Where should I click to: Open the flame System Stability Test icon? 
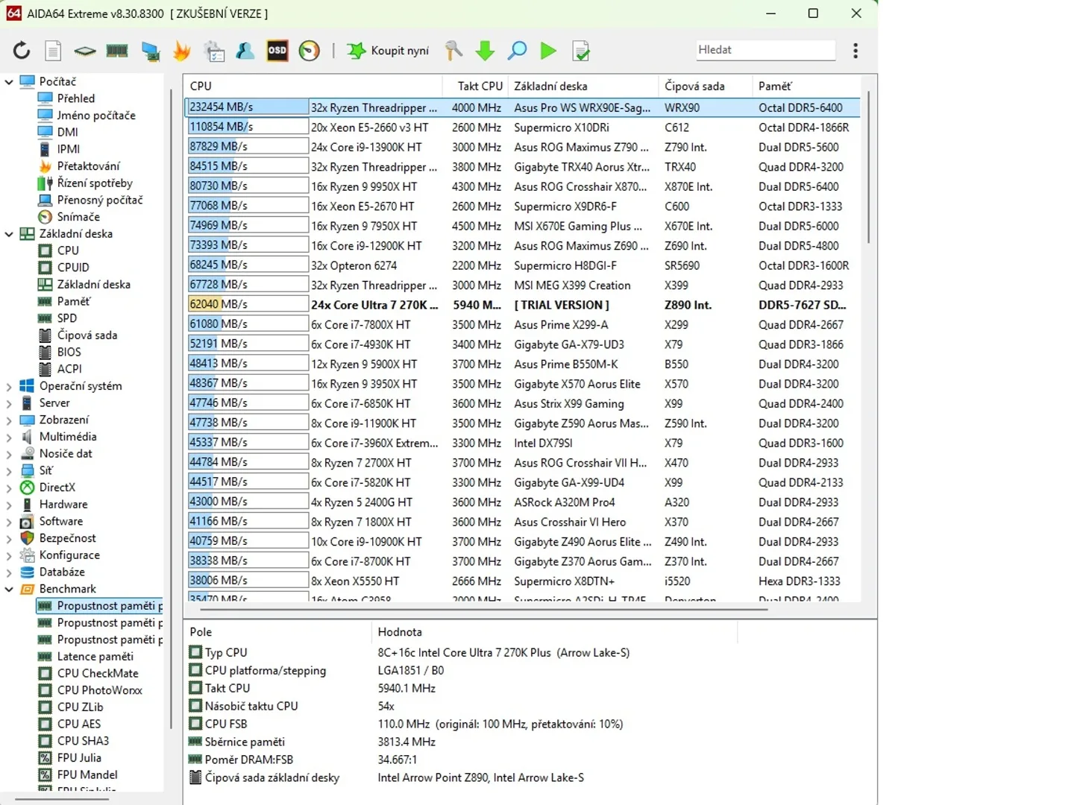point(181,51)
